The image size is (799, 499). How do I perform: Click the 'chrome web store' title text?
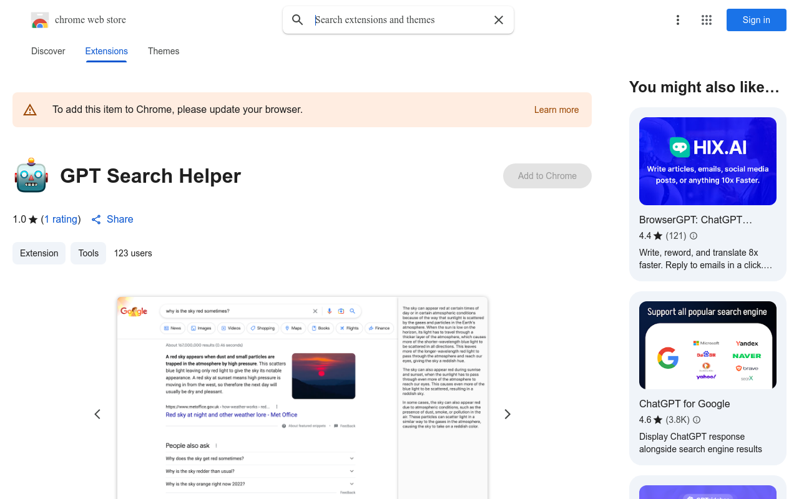91,20
